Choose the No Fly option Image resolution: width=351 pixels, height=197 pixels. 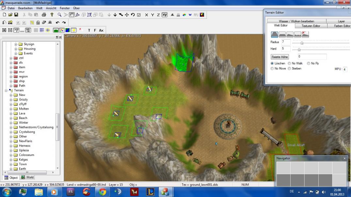click(x=308, y=63)
